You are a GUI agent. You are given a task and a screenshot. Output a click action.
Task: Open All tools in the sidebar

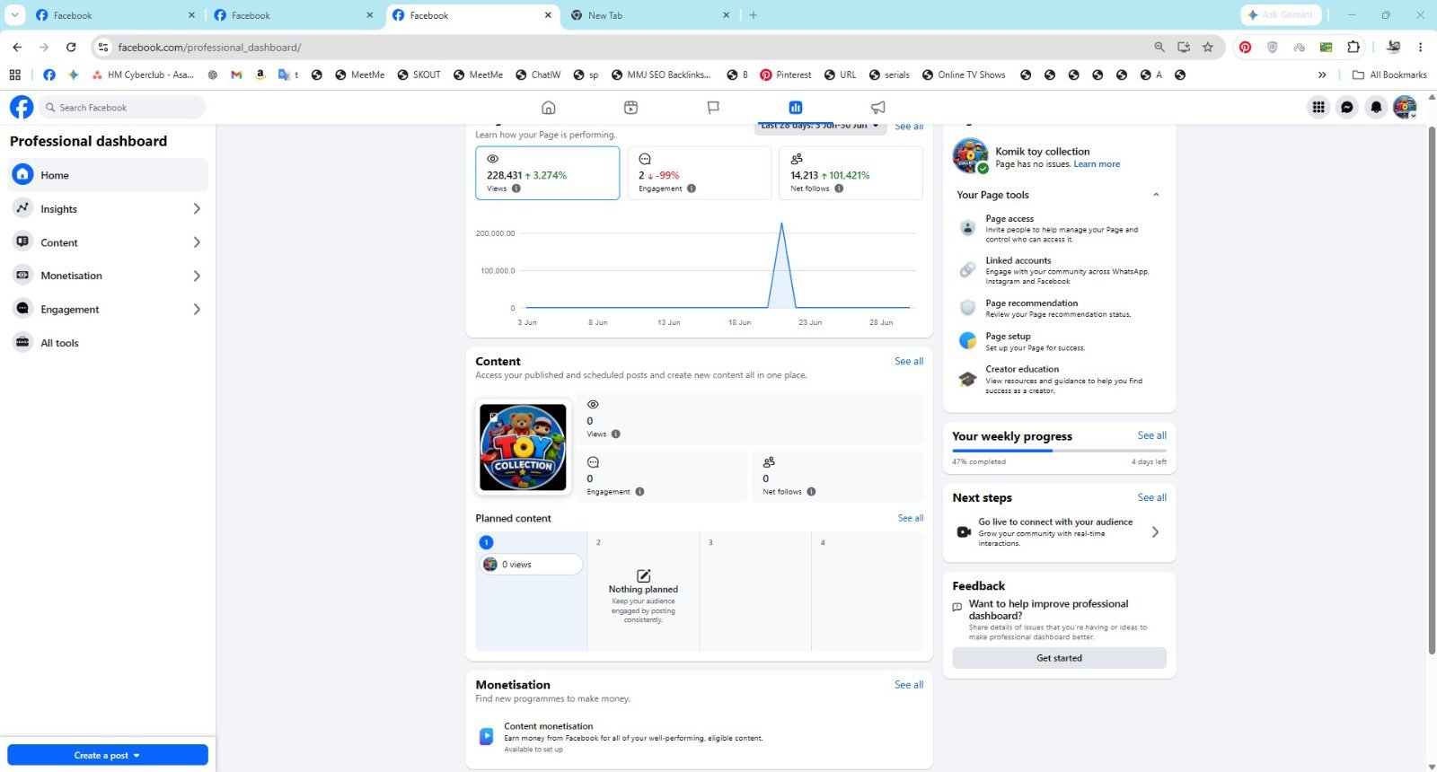108,343
